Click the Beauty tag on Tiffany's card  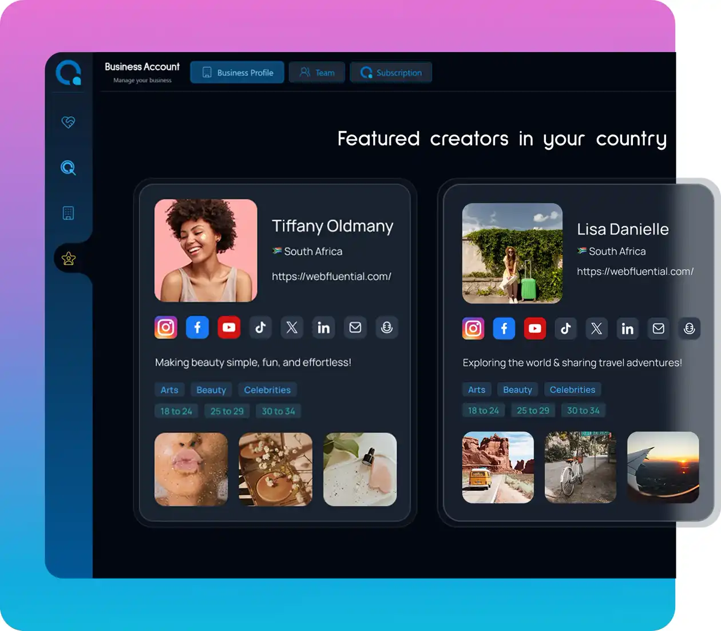click(211, 390)
